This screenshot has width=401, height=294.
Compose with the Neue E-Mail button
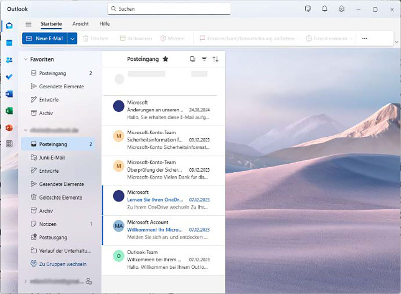tap(45, 39)
